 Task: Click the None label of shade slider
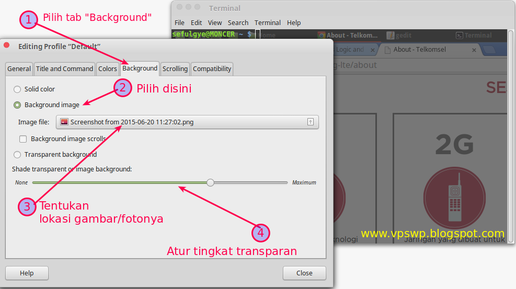[x=21, y=182]
